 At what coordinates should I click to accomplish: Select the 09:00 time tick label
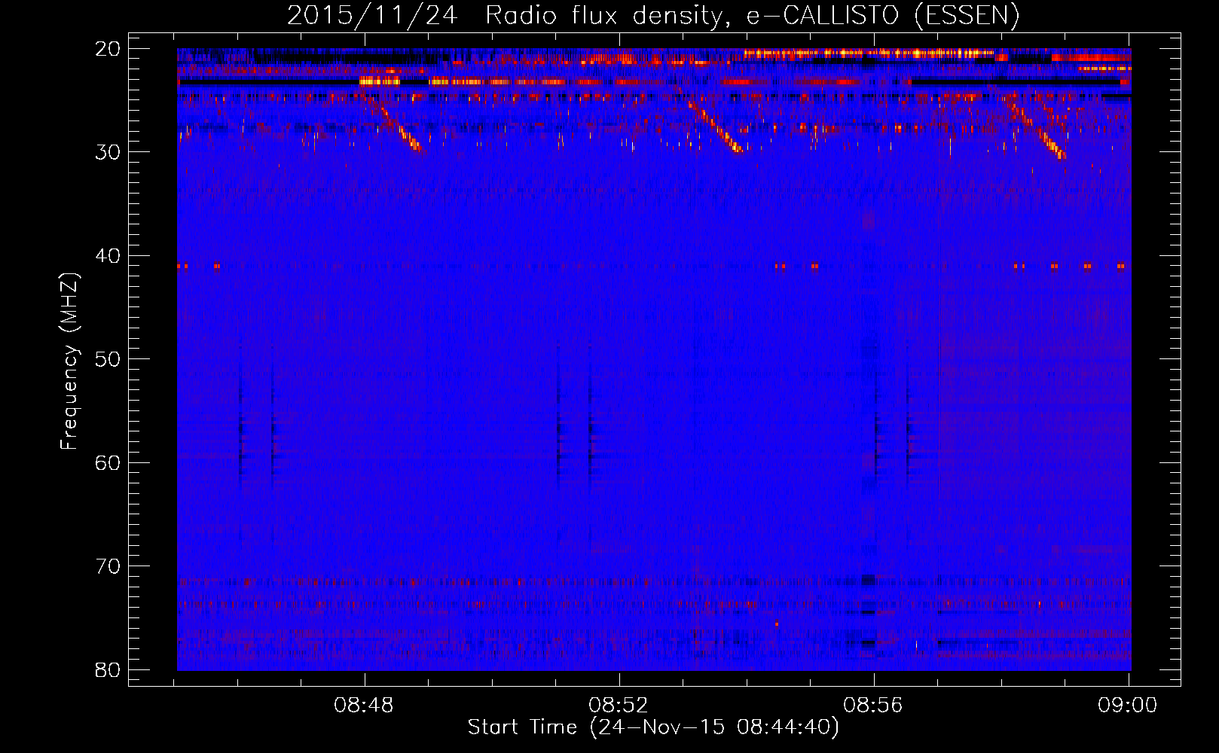pyautogui.click(x=1127, y=706)
